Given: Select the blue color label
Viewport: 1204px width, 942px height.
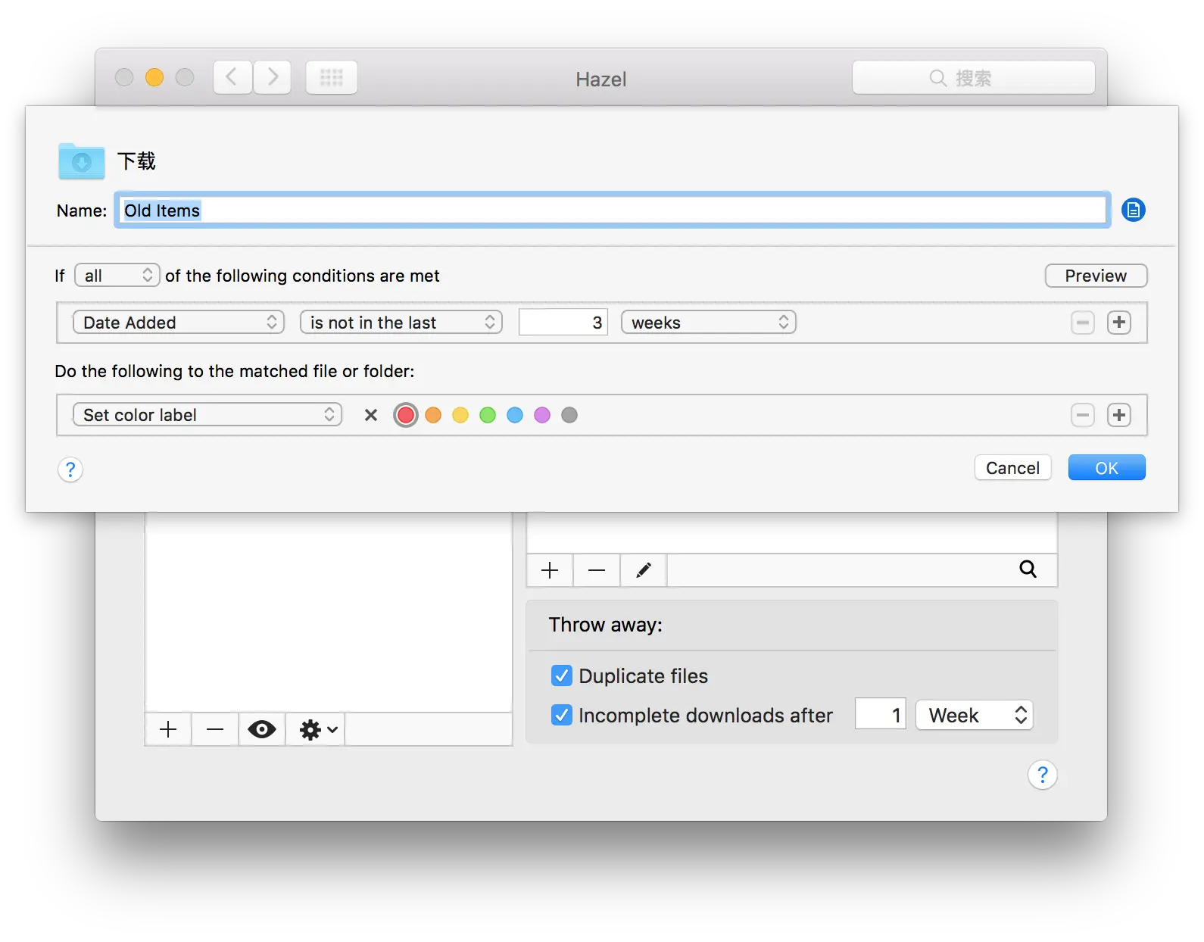Looking at the screenshot, I should click(515, 415).
